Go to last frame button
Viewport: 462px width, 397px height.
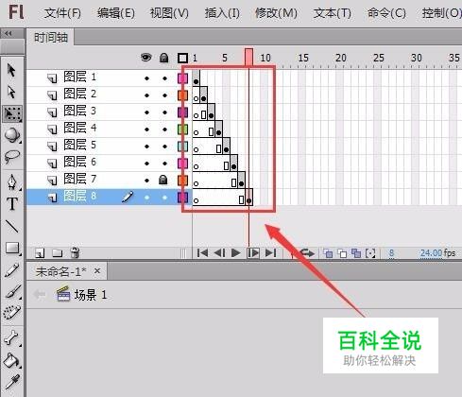[x=271, y=252]
